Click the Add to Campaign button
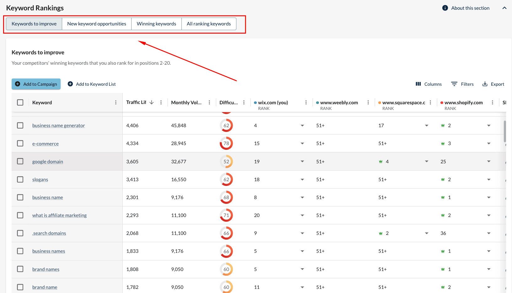Image resolution: width=512 pixels, height=293 pixels. pos(36,84)
